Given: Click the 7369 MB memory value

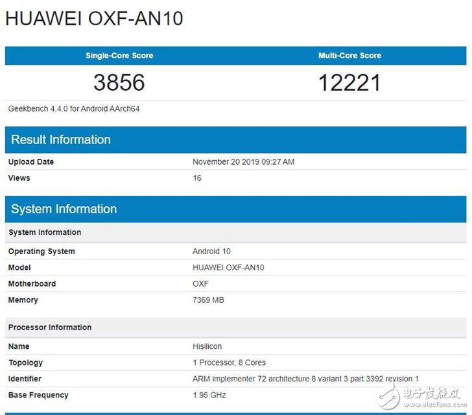Looking at the screenshot, I should 208,300.
